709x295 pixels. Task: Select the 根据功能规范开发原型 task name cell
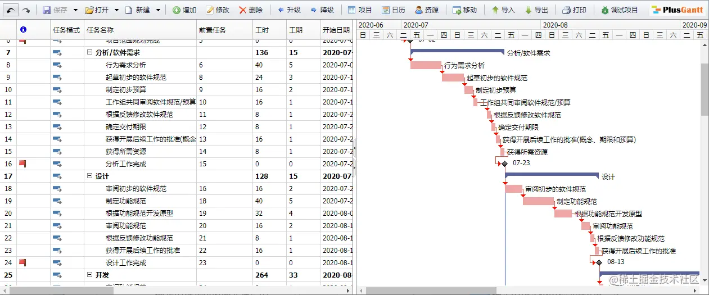[x=141, y=213]
